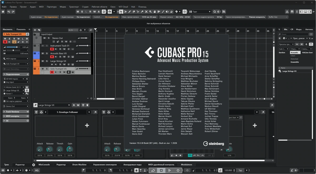The image size is (316, 174).
Task: Open the Hub home icon in the toolbar
Action: point(3,12)
